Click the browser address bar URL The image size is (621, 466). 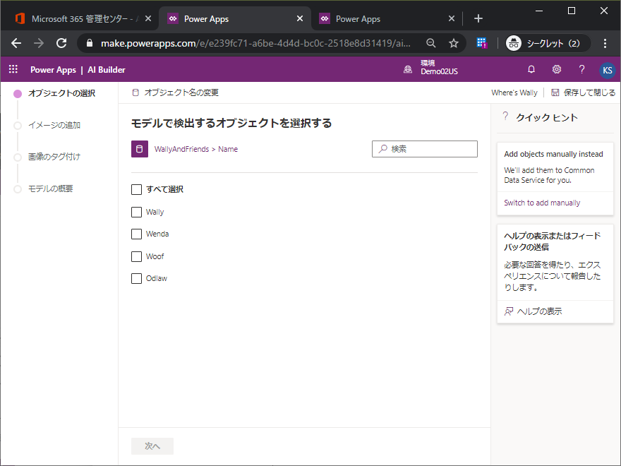click(x=255, y=43)
